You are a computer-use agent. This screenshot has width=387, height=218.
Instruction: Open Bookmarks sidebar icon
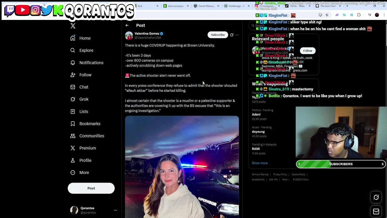pos(73,124)
